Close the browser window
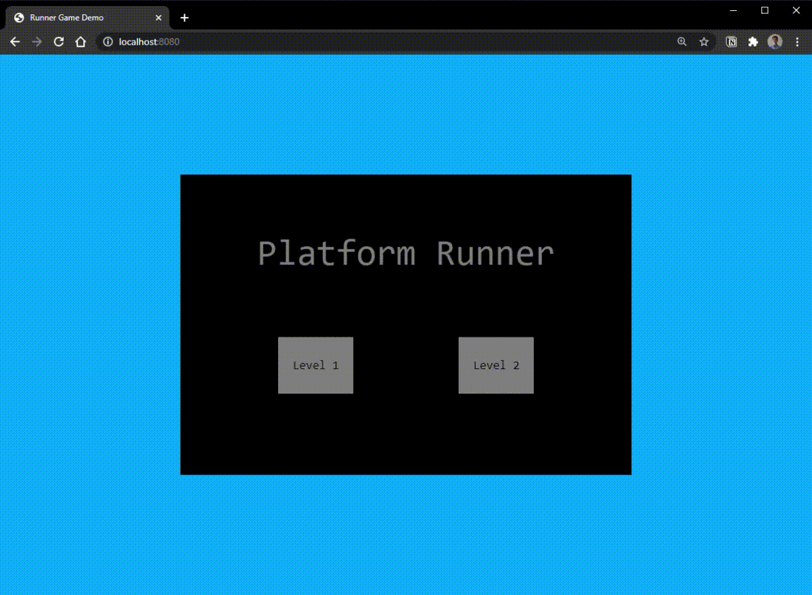Screen dimensions: 812x595 796,10
